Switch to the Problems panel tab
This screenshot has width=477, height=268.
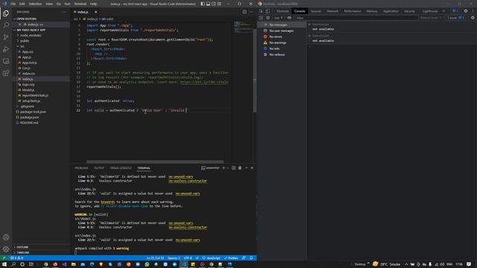point(81,168)
